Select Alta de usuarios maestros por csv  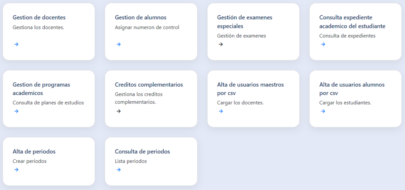click(250, 89)
